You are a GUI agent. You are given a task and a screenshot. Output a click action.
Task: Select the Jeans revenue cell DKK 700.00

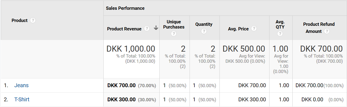121,85
